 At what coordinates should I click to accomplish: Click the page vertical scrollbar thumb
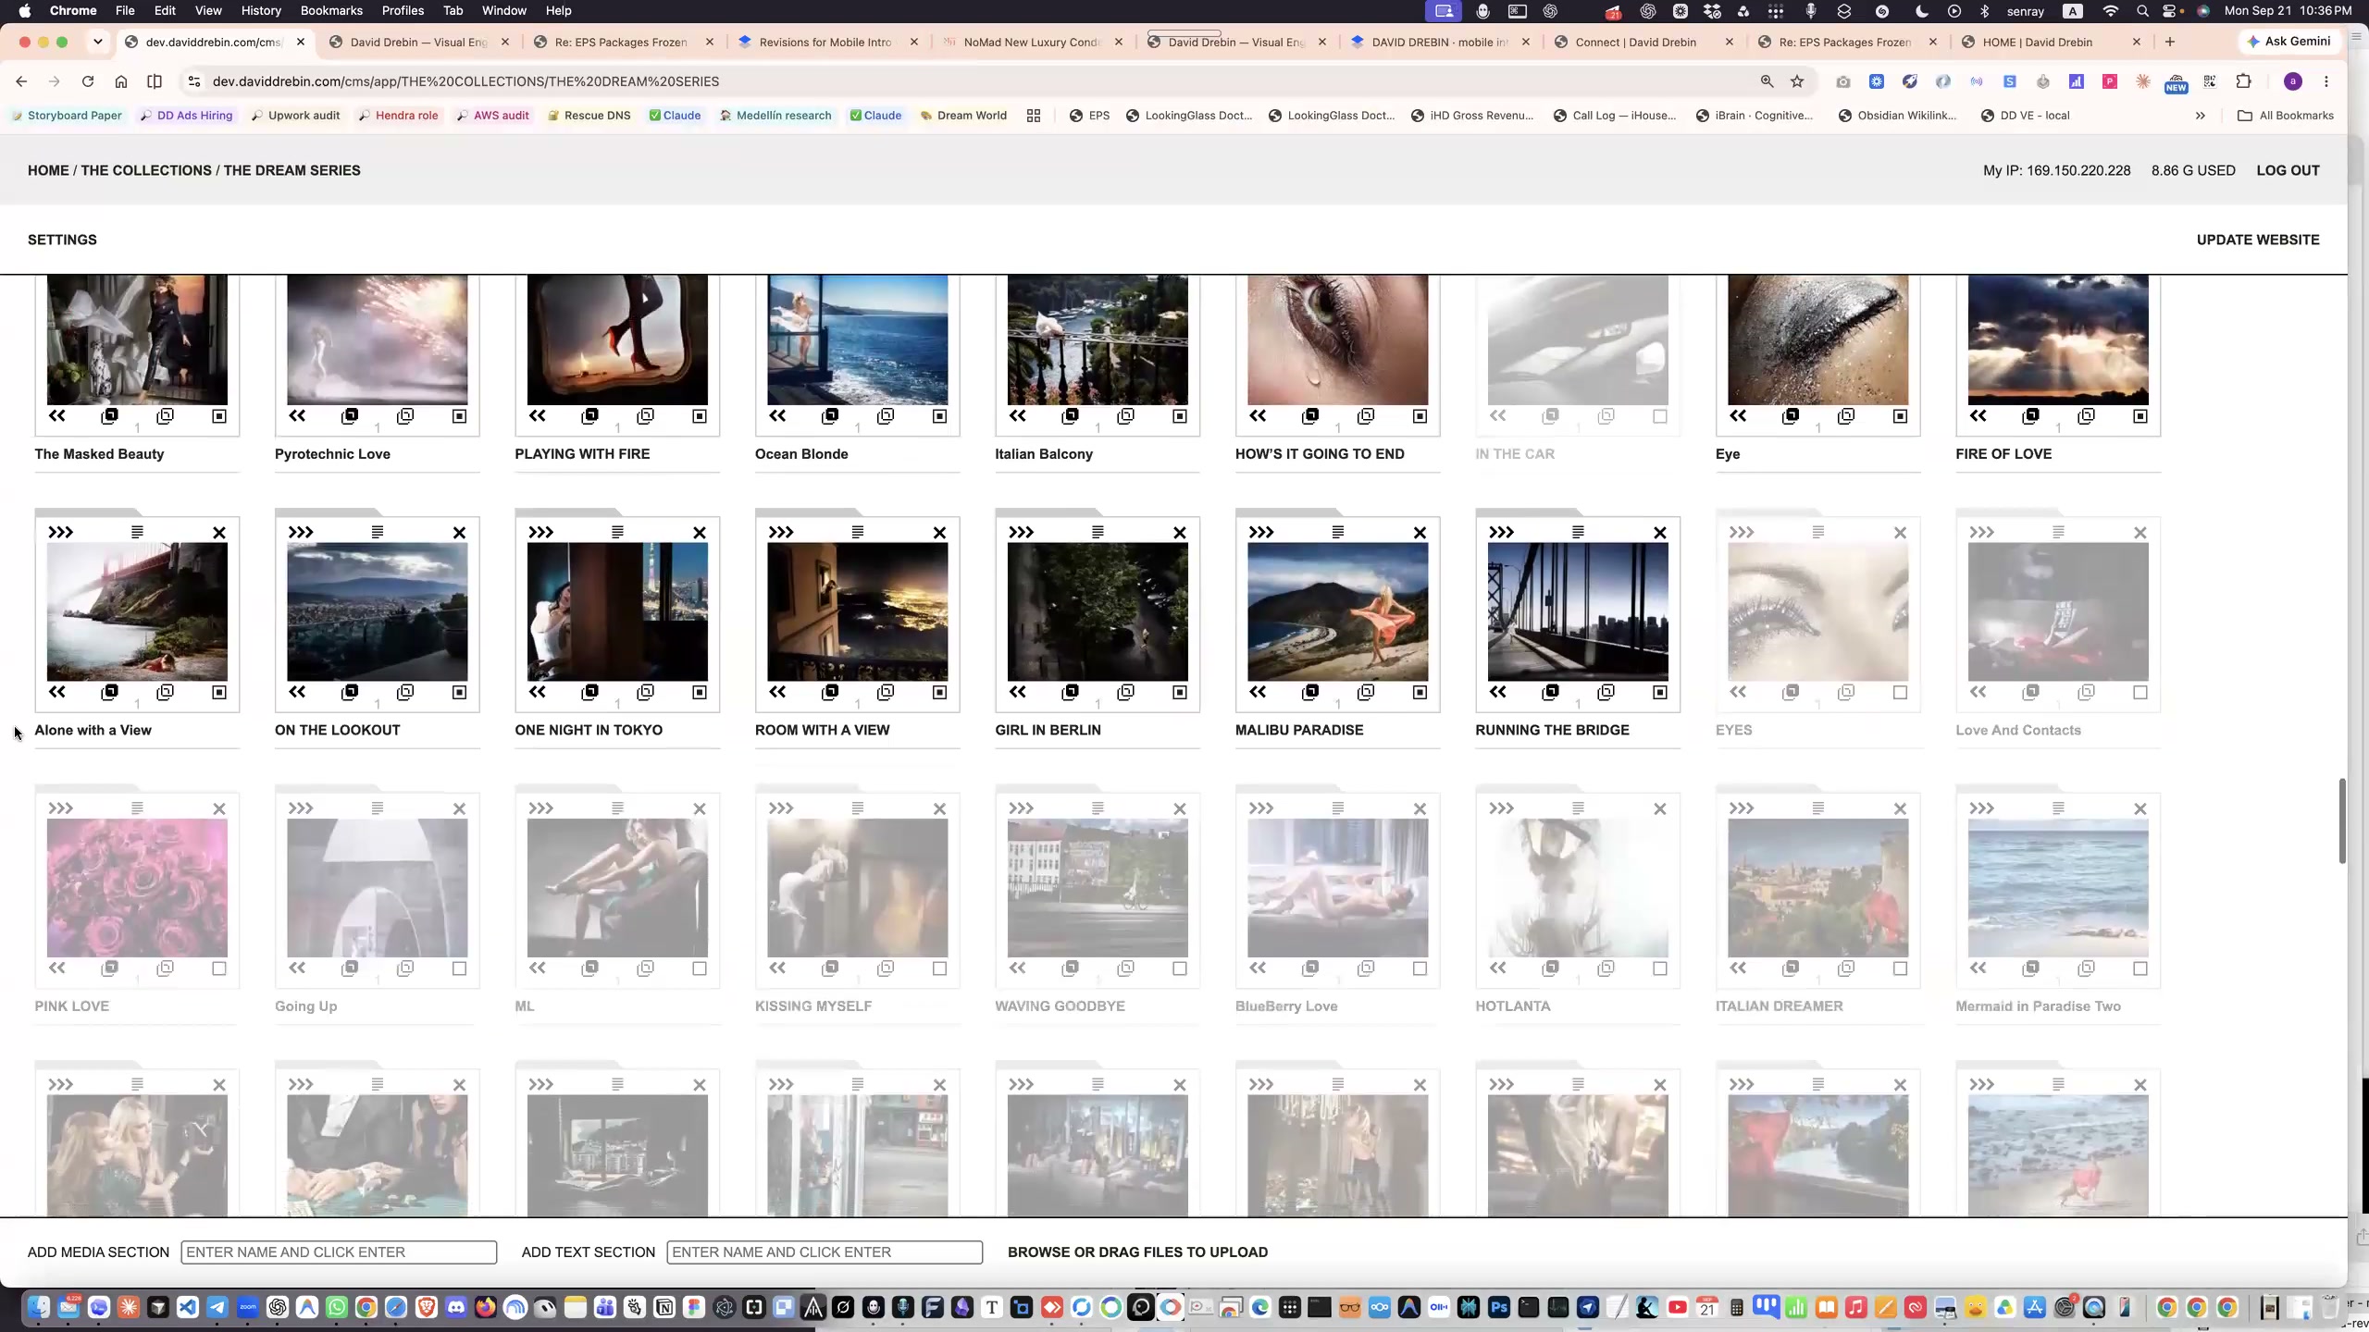coord(2342,821)
